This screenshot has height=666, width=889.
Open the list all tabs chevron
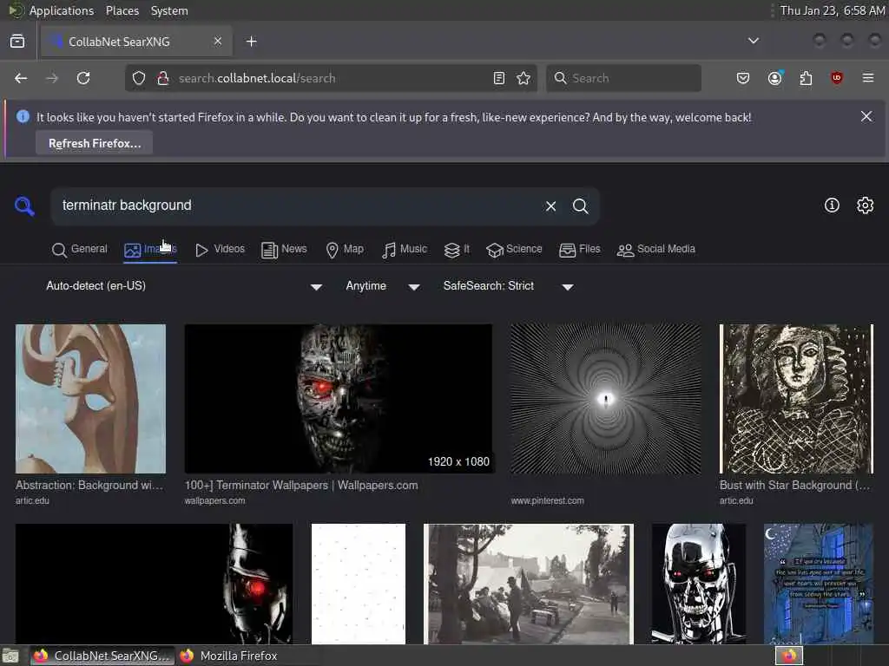(753, 41)
